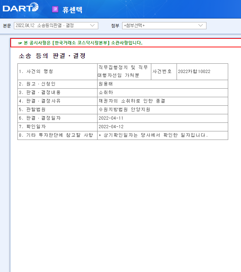Click the 상기확인일자는 당사에서 확인한 일자입니다 note
This screenshot has height=272, width=241.
coord(153,135)
